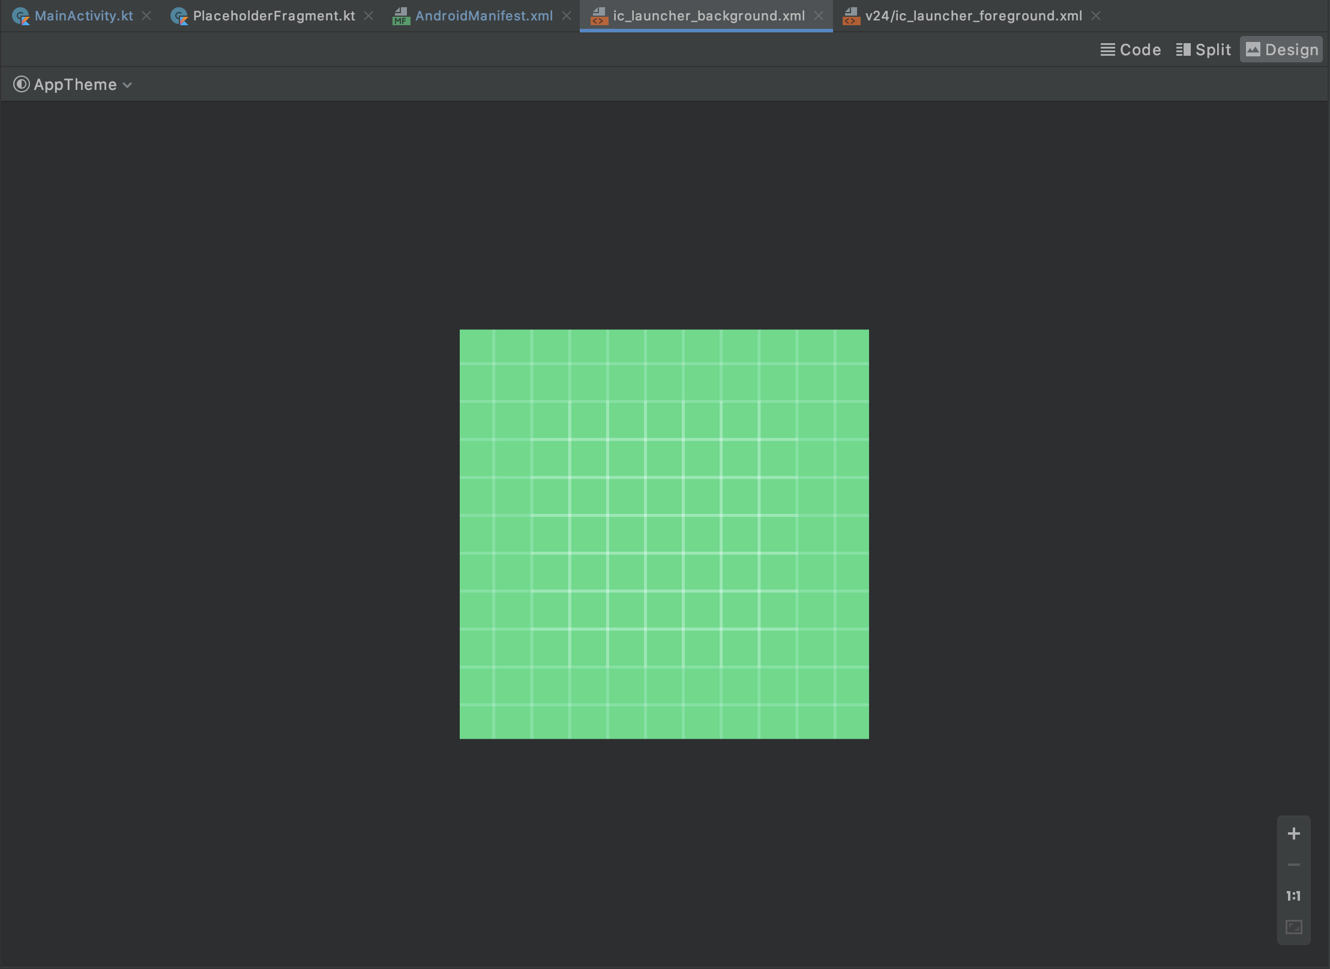Click the zoom to fit screen icon
The image size is (1330, 969).
pos(1293,927)
